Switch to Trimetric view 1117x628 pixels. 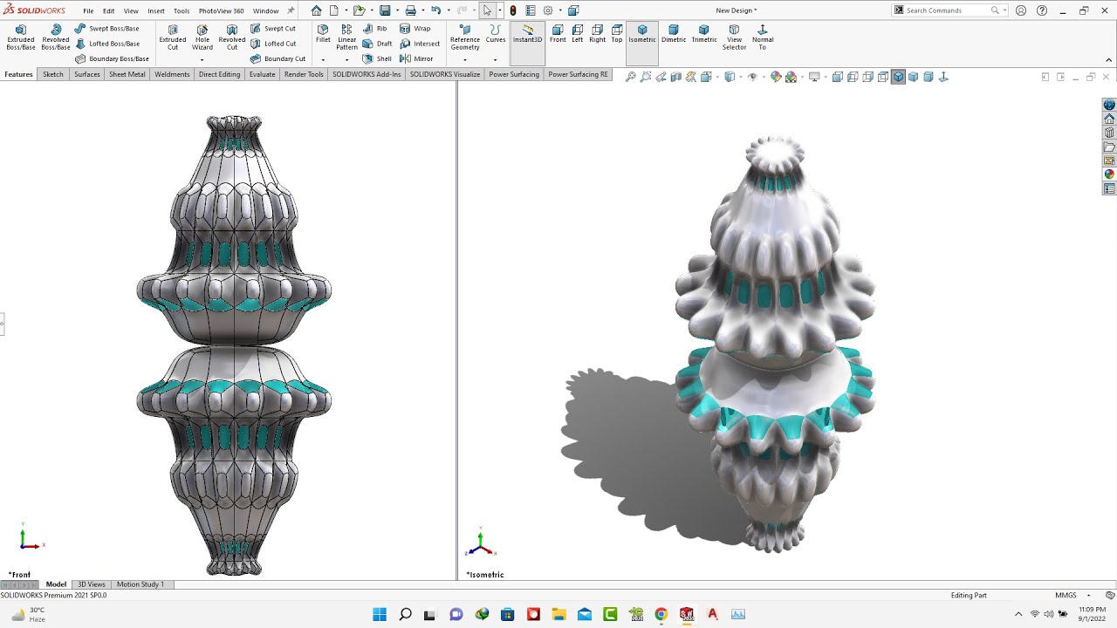(704, 34)
